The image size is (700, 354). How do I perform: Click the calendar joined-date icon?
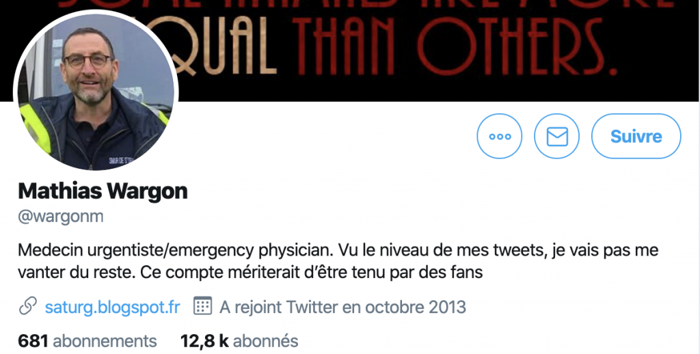202,305
